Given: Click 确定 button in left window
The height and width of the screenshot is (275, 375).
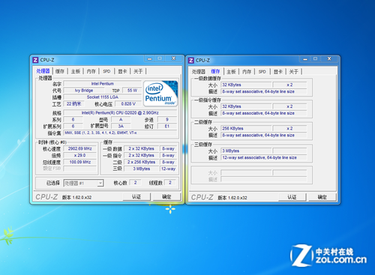Looking at the screenshot, I should (x=166, y=197).
